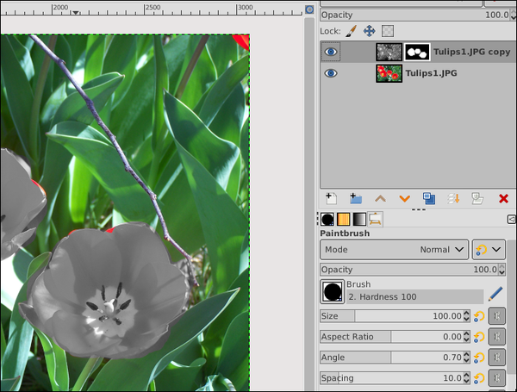Click the Spacing stepper arrows

pos(466,378)
